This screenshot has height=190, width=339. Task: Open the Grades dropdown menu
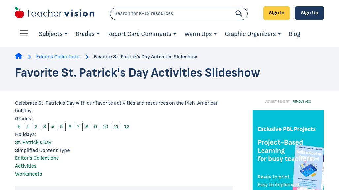[x=87, y=34]
